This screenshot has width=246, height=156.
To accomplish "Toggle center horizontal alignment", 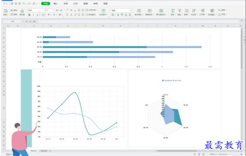I will (x=71, y=15).
